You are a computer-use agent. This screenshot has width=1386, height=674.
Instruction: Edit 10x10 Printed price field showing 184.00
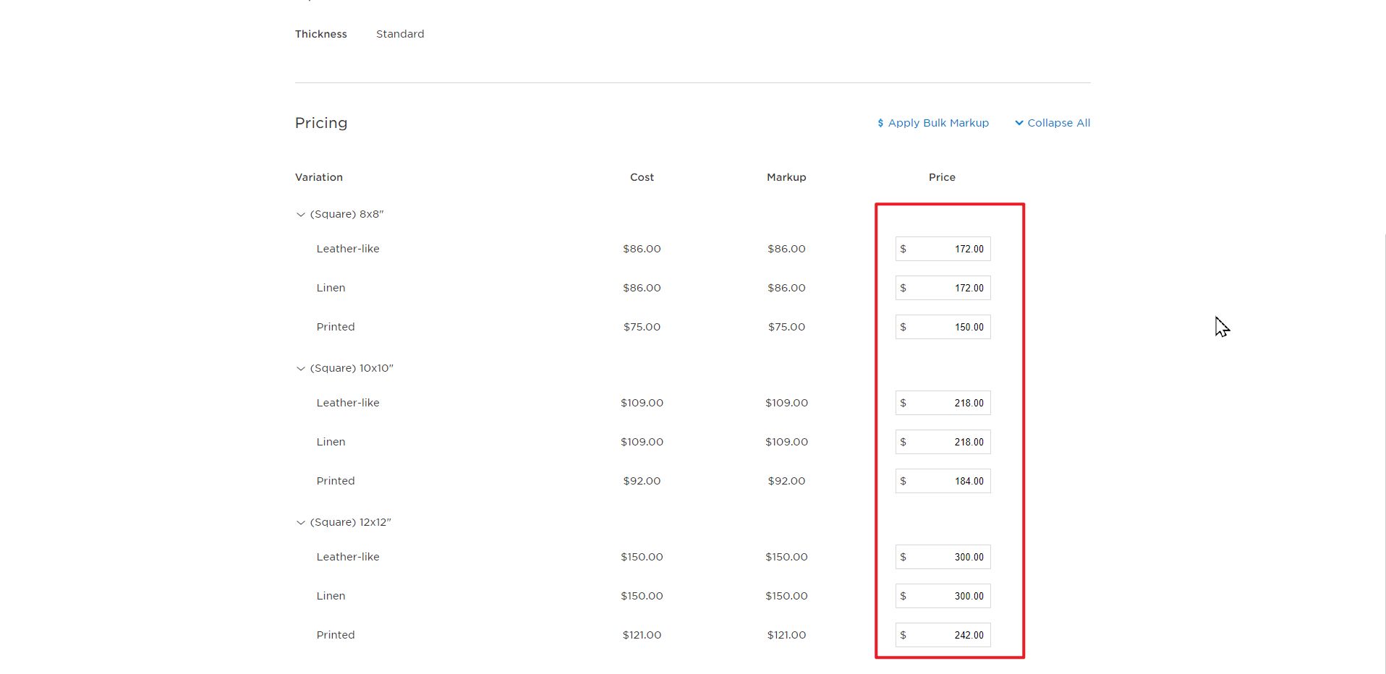943,481
